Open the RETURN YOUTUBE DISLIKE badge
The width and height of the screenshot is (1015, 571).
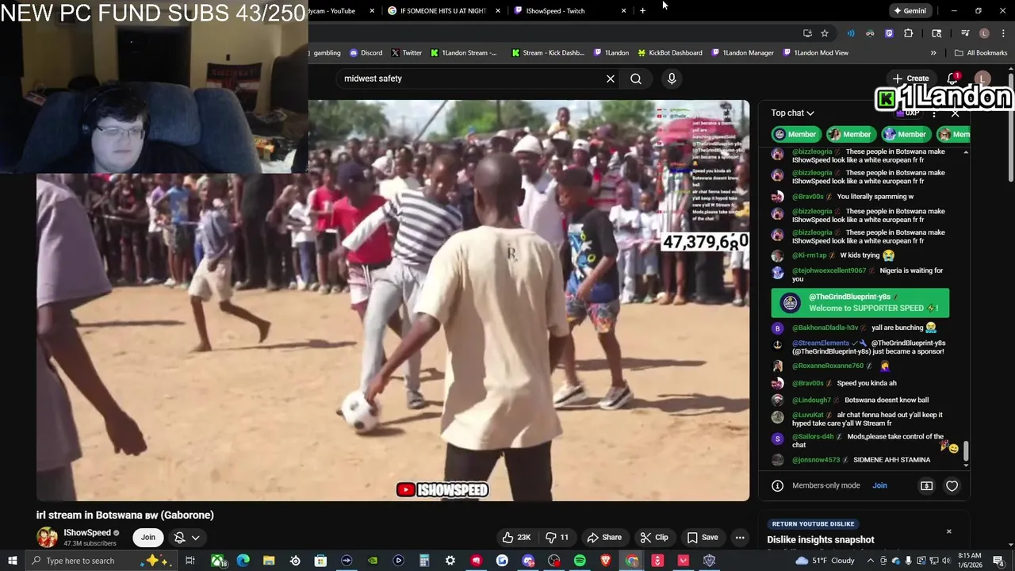[x=813, y=523]
